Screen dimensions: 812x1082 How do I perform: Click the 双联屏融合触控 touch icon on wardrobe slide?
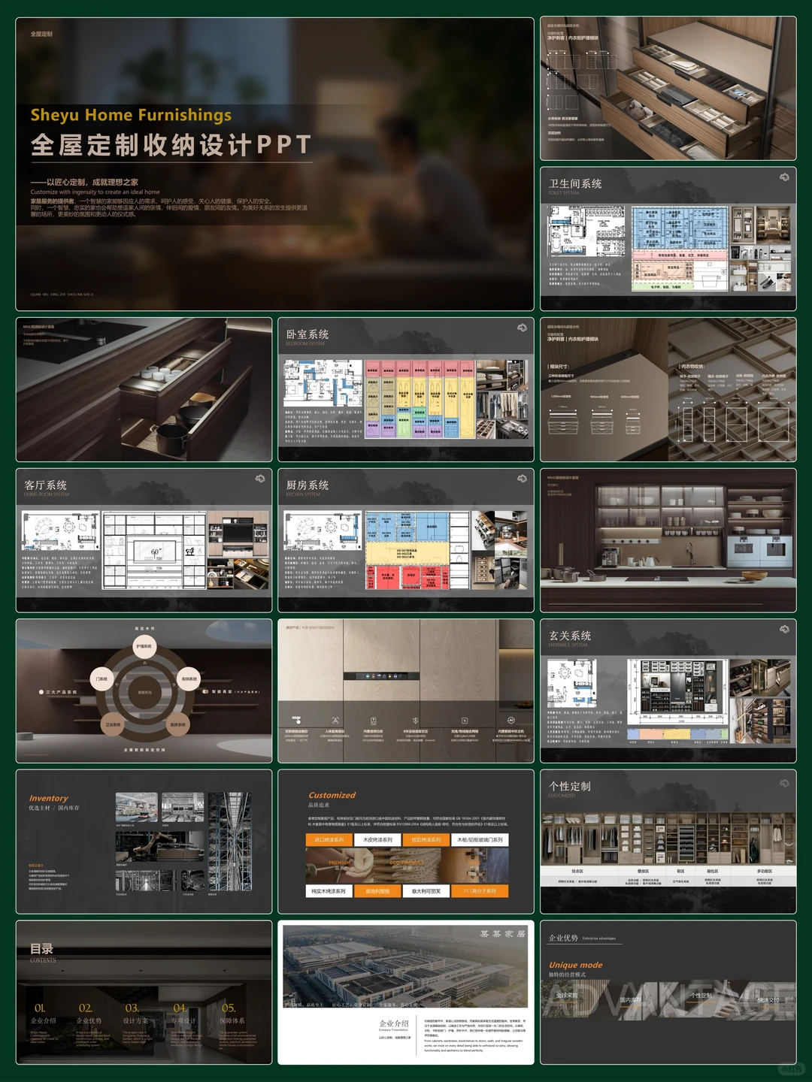(296, 720)
